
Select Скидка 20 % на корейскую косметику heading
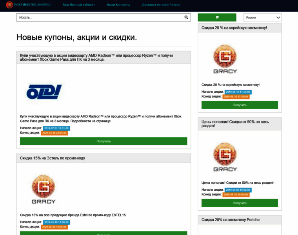click(234, 28)
